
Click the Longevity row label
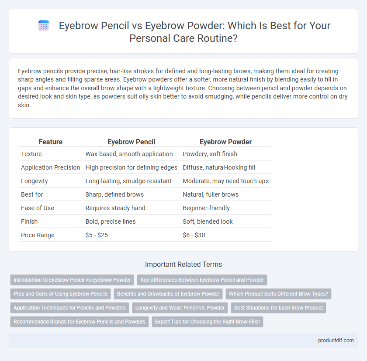coord(35,181)
